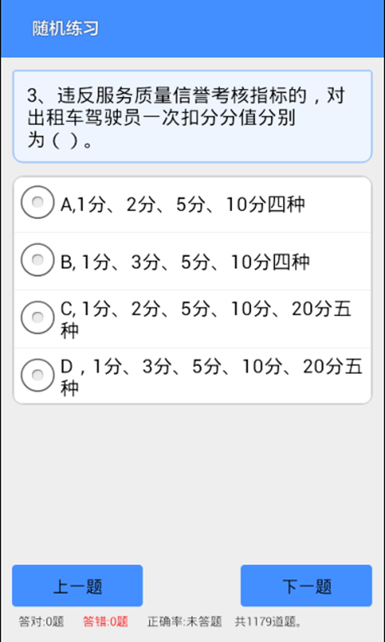Select radio button for option B
The height and width of the screenshot is (642, 385).
pyautogui.click(x=37, y=260)
